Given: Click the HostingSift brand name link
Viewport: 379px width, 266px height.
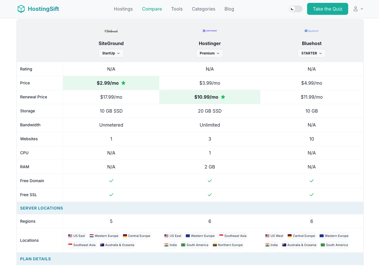Looking at the screenshot, I should tap(43, 9).
